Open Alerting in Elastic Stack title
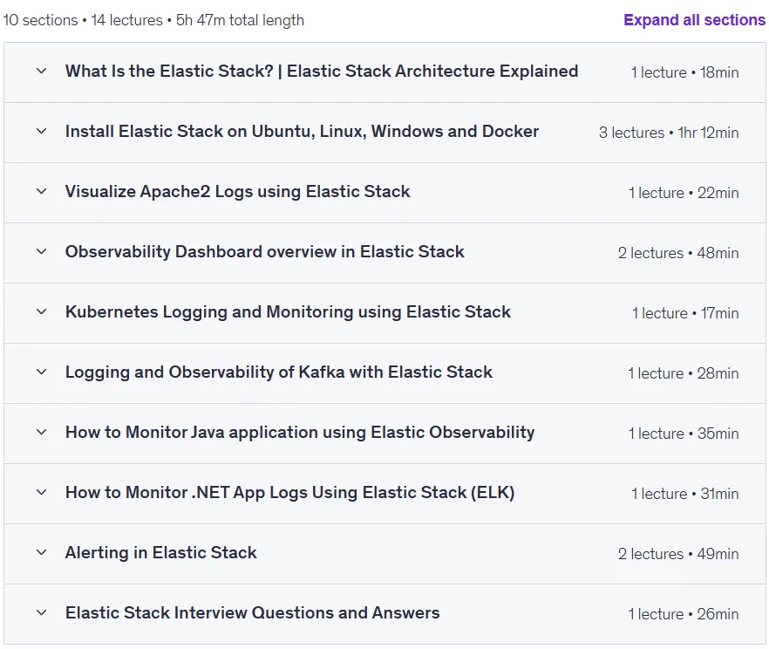769x649 pixels. click(160, 553)
